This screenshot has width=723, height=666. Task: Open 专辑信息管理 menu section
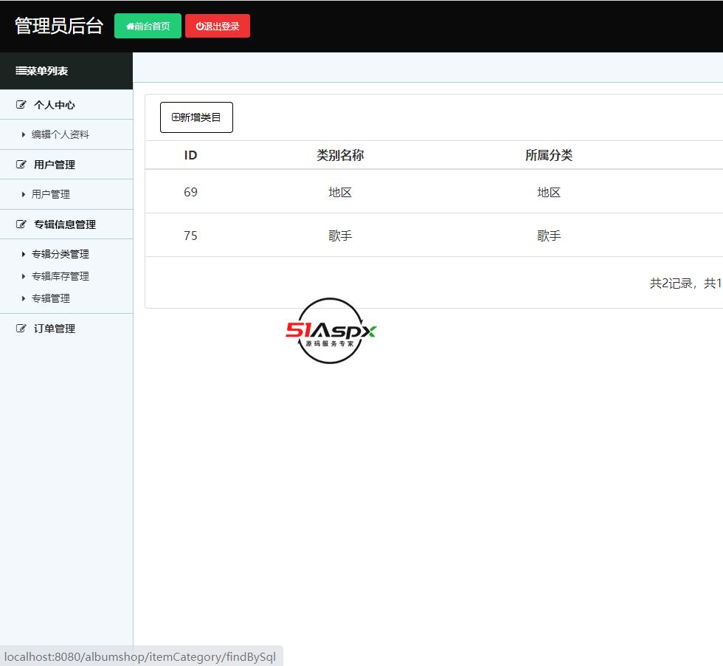click(x=65, y=224)
